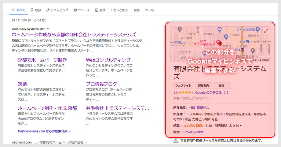Open the ニュース tab

[x=82, y=10]
